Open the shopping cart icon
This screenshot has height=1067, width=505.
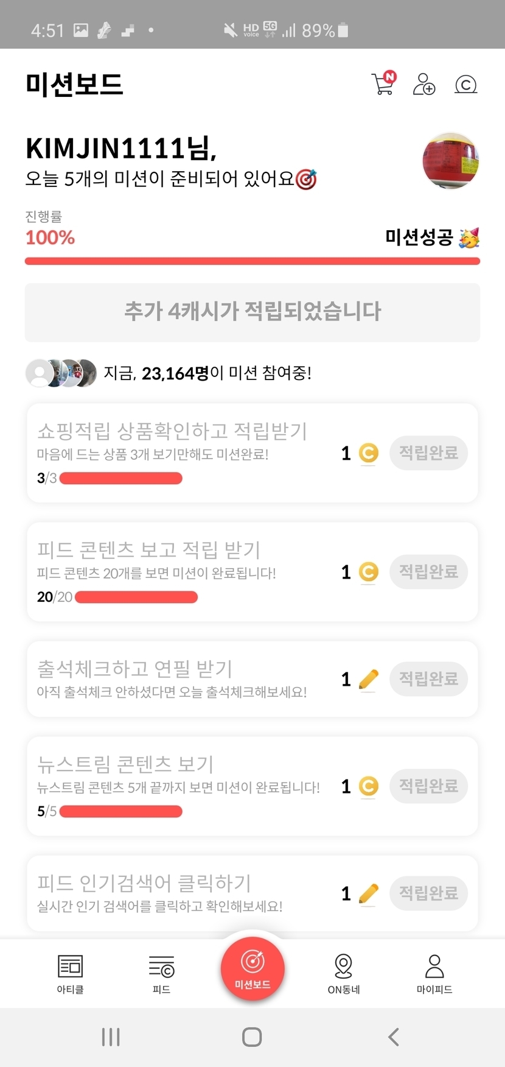383,84
